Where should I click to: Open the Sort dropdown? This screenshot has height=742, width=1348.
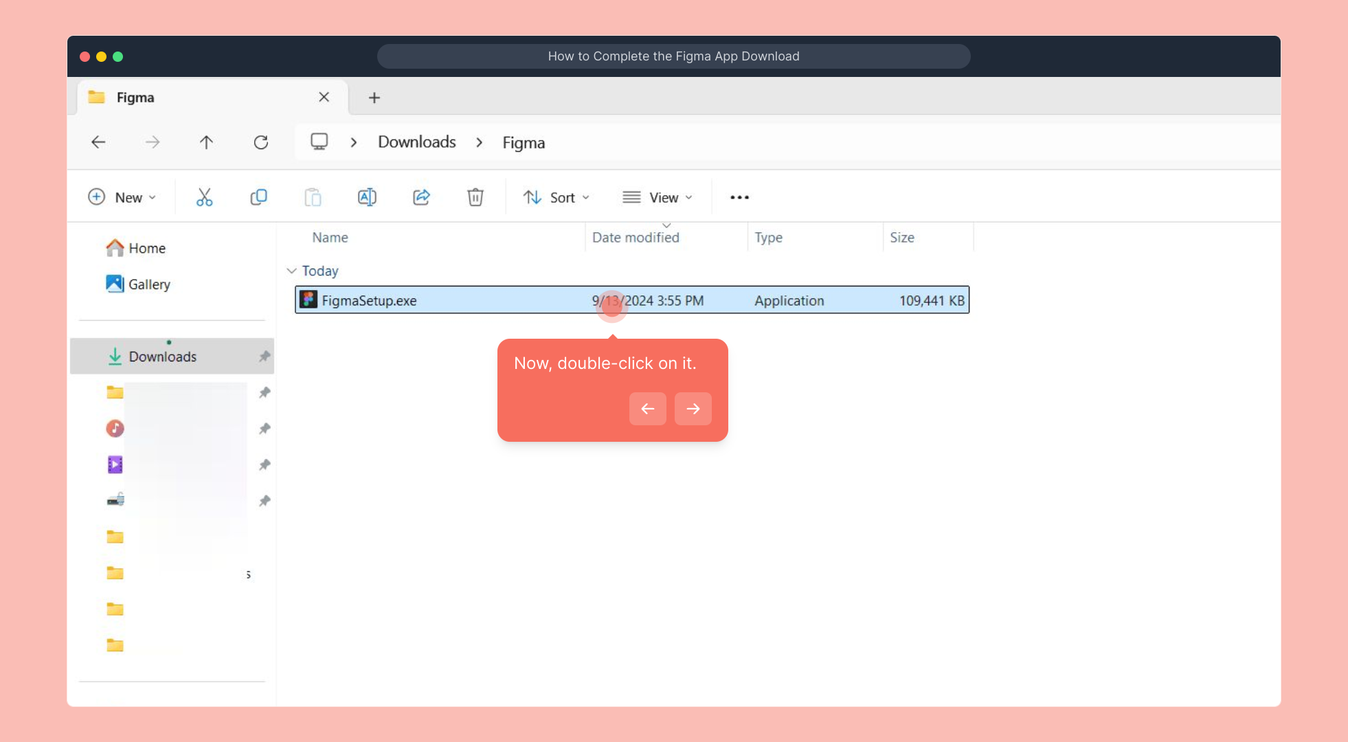pos(557,197)
